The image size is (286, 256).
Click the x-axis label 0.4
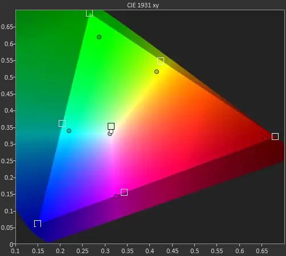coord(150,251)
